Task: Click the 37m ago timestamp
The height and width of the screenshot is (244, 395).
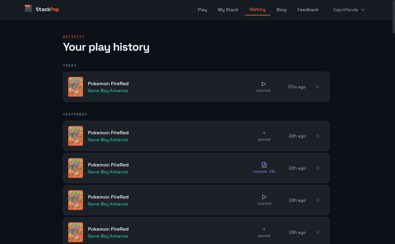Action: point(297,87)
